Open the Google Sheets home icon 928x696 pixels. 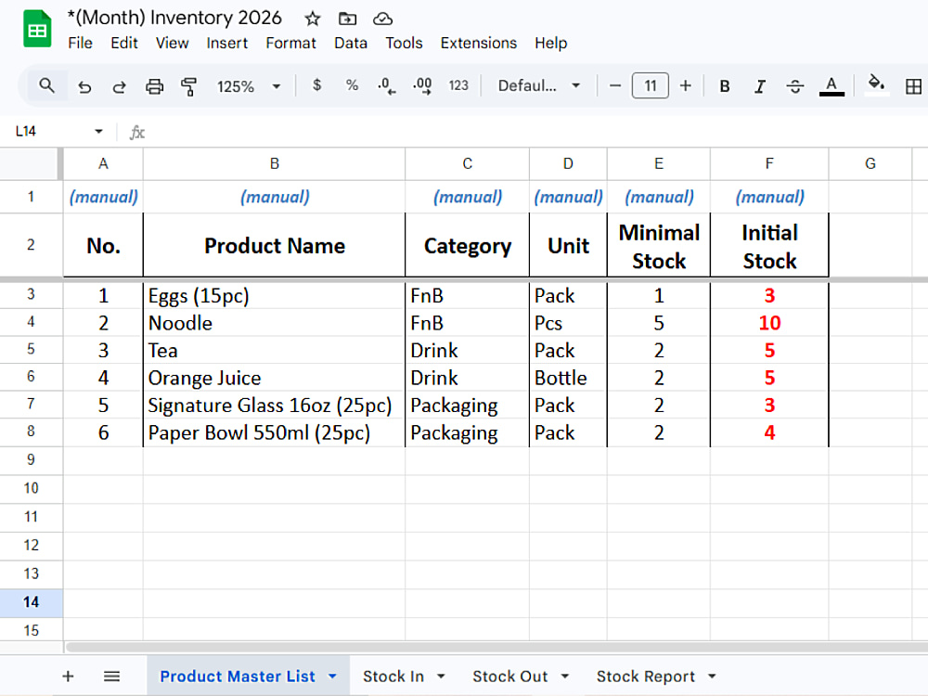coord(37,29)
